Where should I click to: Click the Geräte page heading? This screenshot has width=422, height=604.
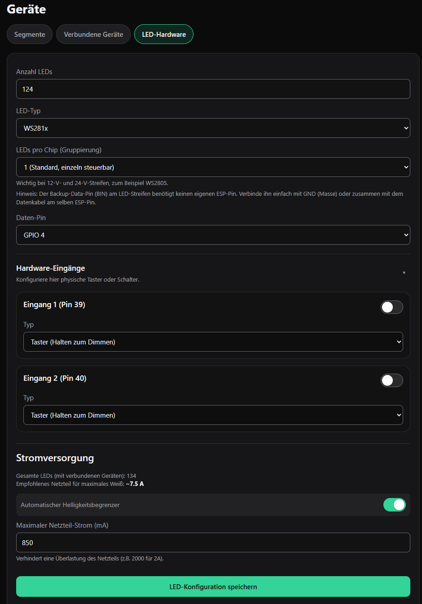26,9
